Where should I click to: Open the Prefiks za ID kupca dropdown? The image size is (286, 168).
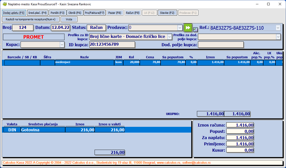170,37
